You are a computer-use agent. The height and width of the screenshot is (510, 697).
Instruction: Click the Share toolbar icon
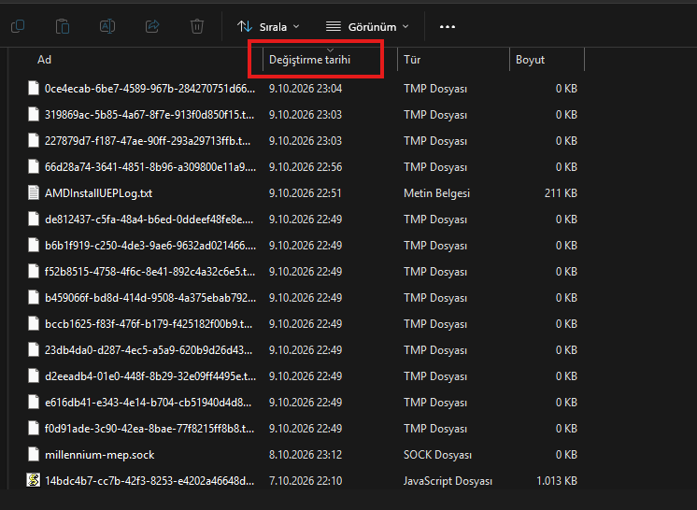point(152,26)
